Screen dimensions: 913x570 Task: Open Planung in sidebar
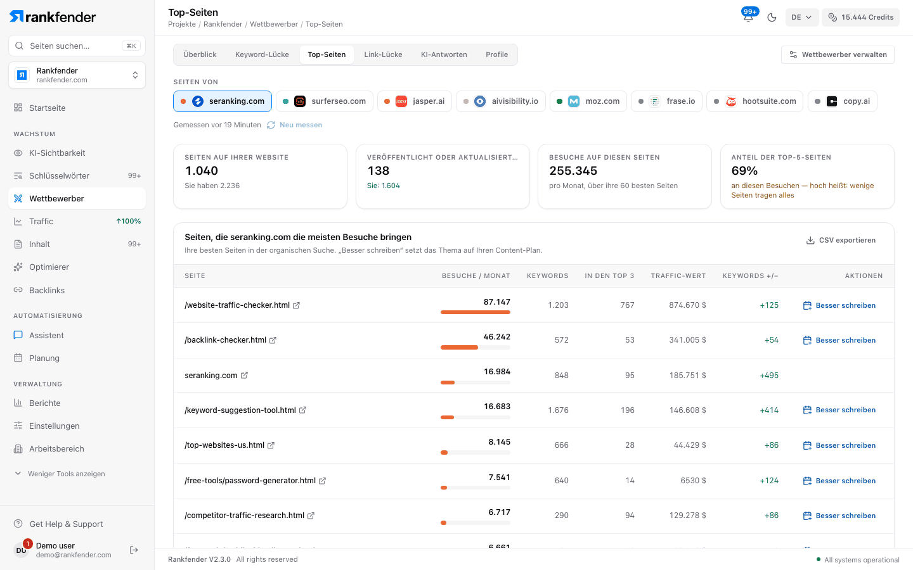pyautogui.click(x=77, y=358)
